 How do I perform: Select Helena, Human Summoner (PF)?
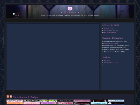115,48
